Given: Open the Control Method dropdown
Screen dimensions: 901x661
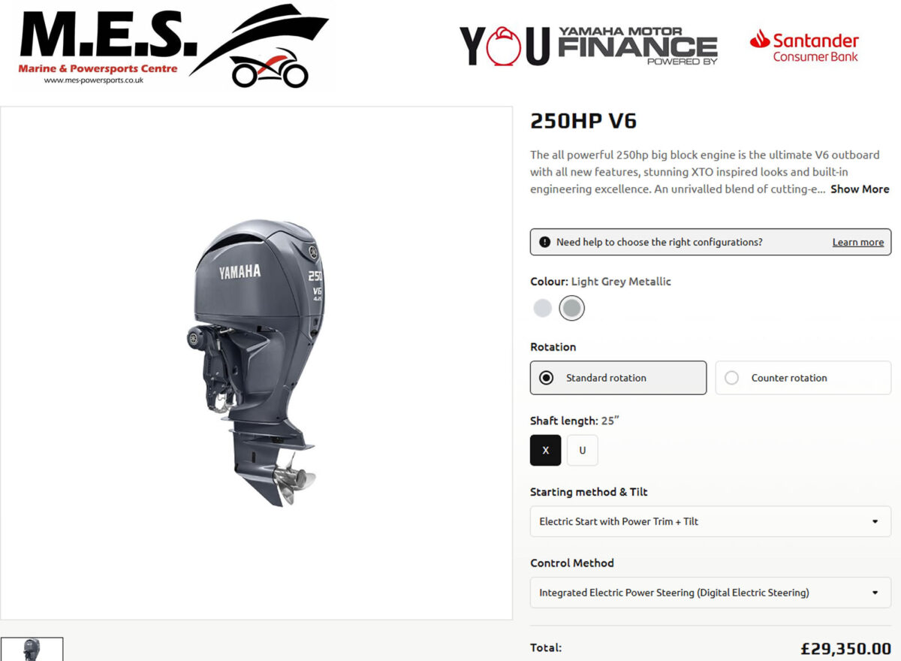Looking at the screenshot, I should coord(710,593).
